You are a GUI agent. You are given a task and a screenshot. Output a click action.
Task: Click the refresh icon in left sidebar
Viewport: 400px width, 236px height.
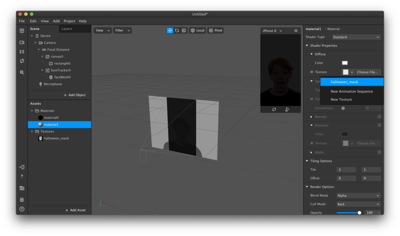22,61
